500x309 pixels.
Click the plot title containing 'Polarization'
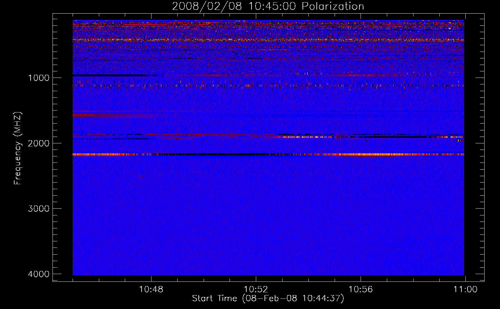(x=268, y=6)
